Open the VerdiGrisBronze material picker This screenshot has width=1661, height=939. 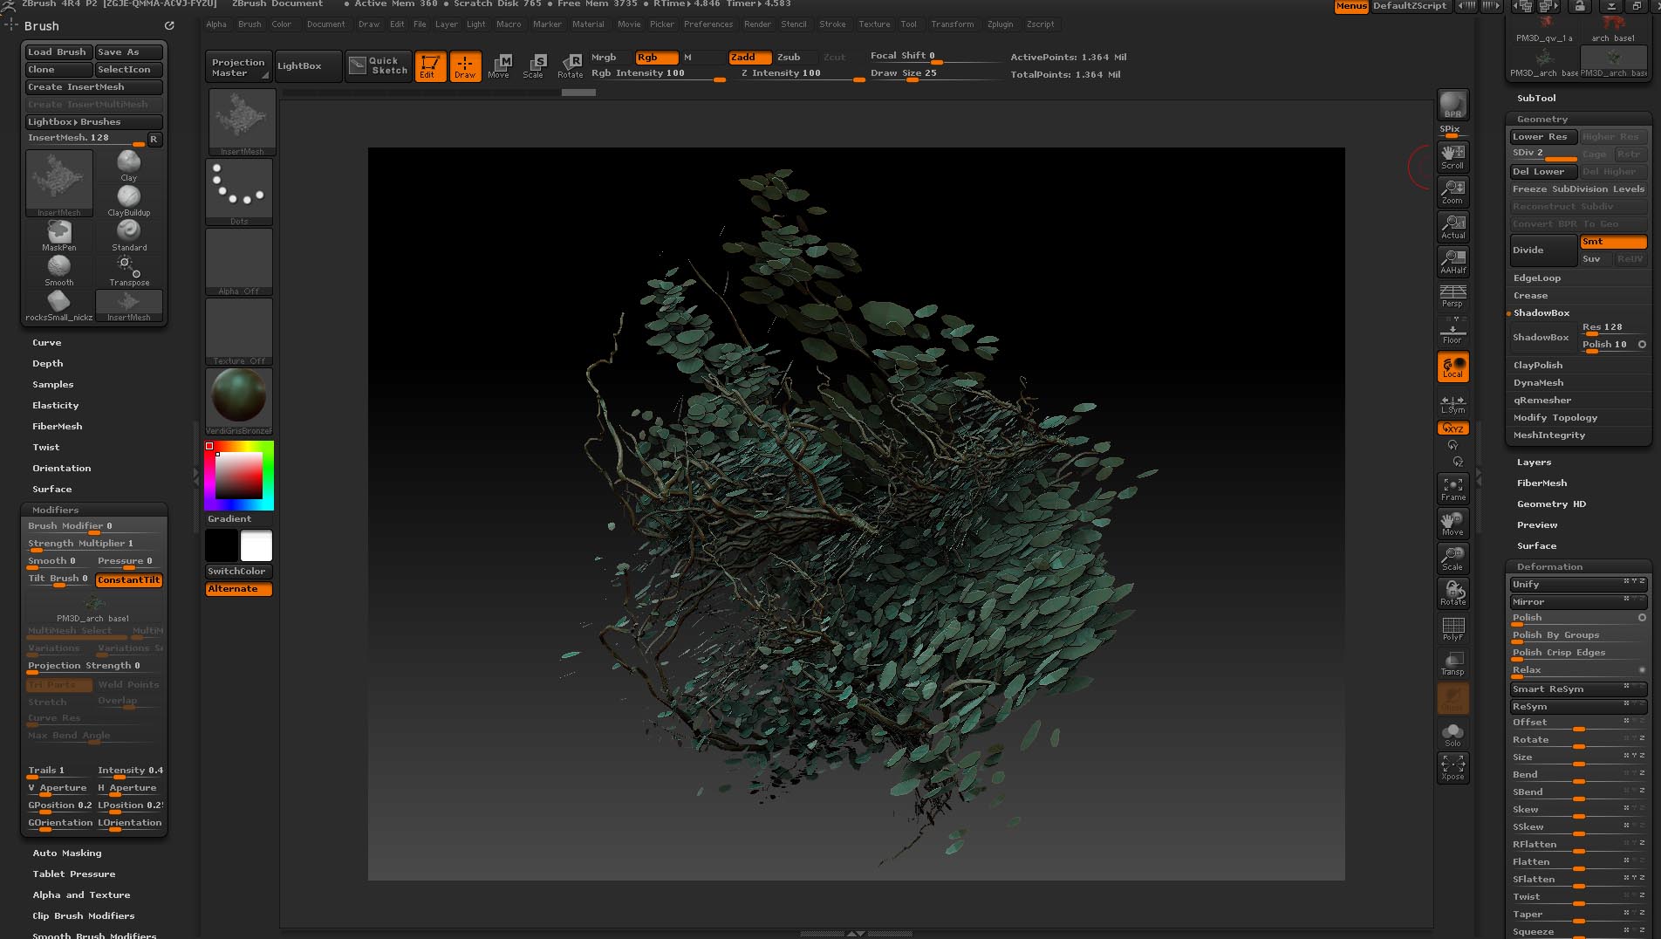coord(239,401)
